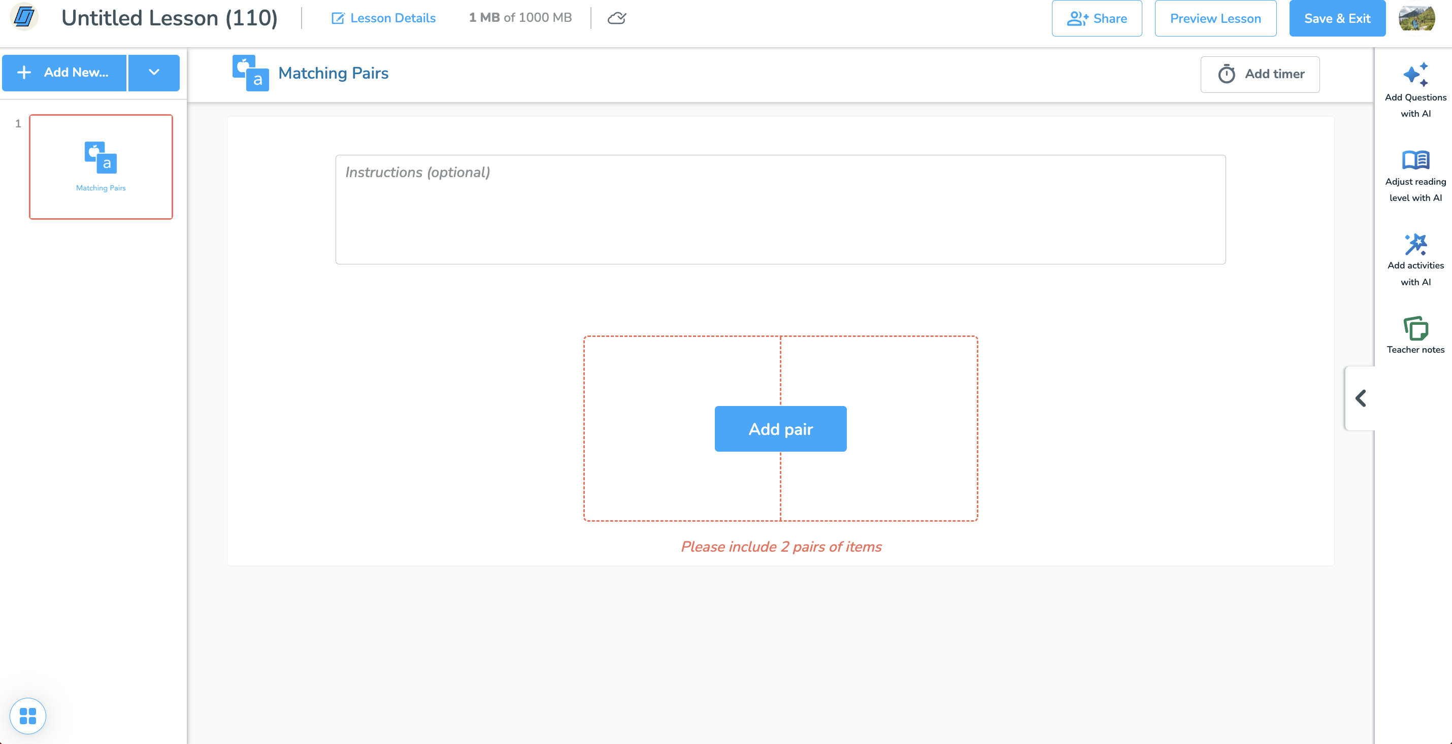
Task: Open the grid apps launcher icon
Action: coord(27,716)
